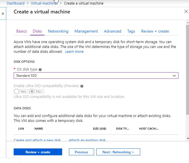
Task: Switch to the Networking tab
Action: (x=58, y=31)
